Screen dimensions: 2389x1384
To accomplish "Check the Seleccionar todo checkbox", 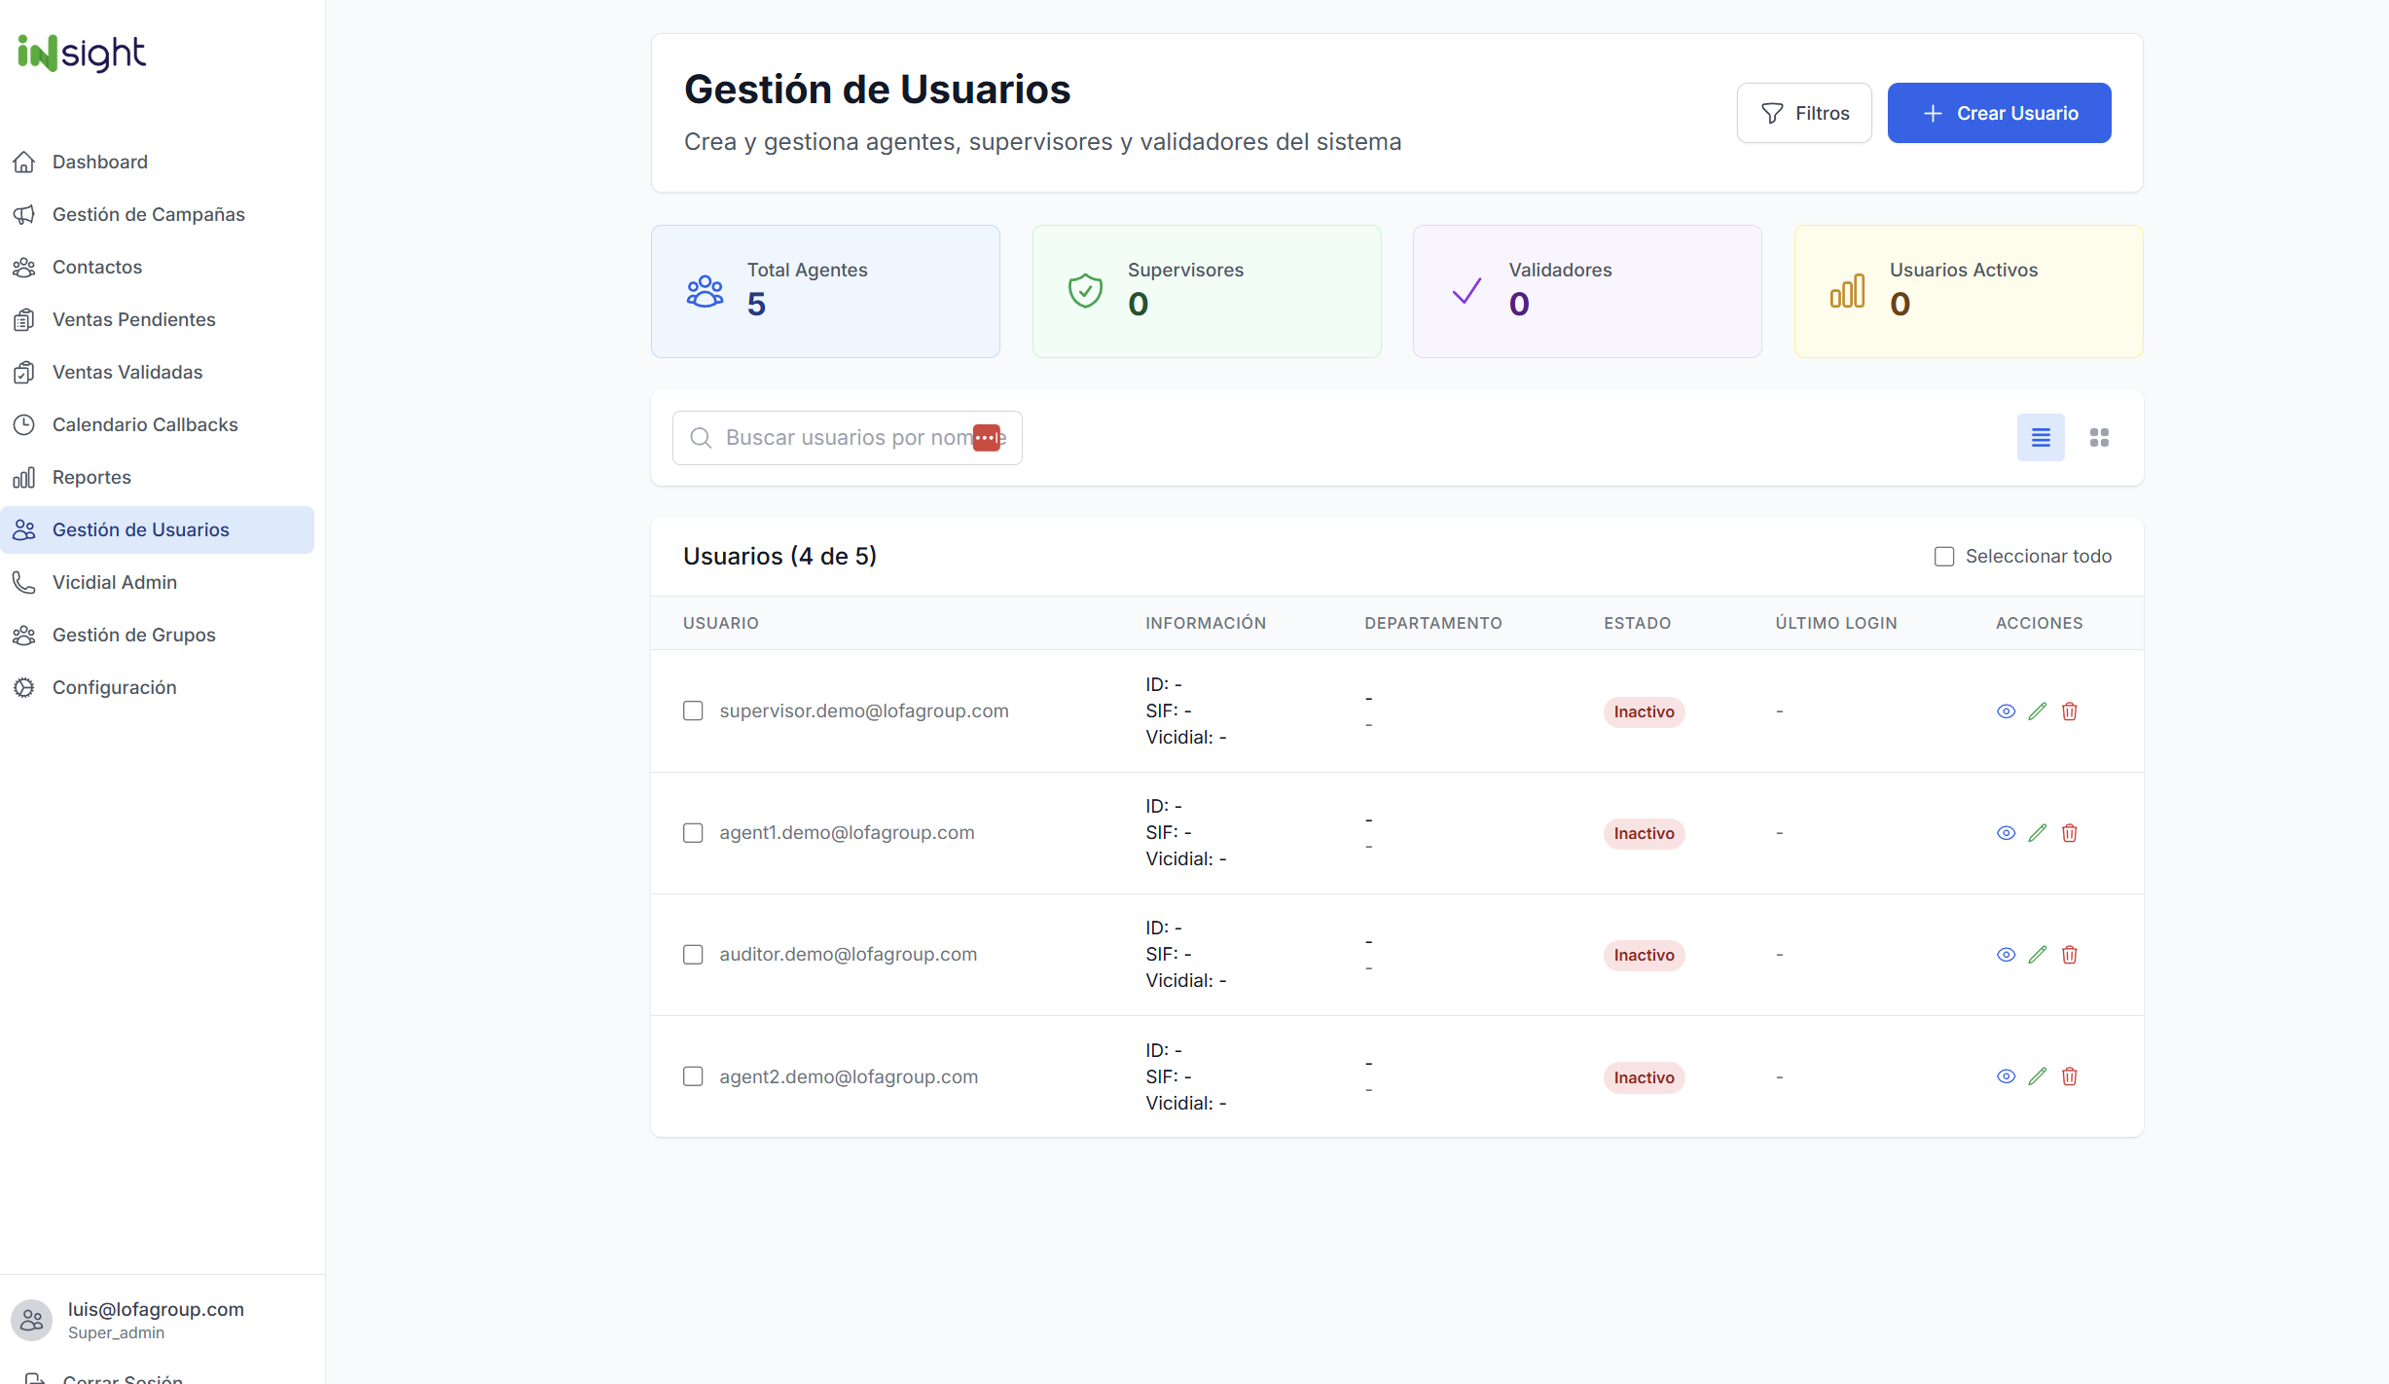I will pos(1944,556).
